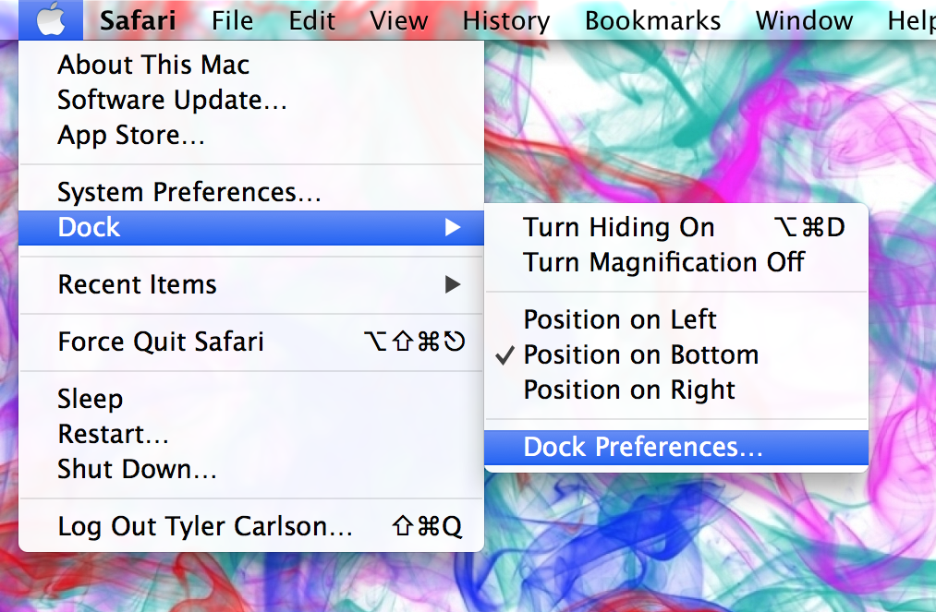
Task: Open the Edit menu
Action: pyautogui.click(x=311, y=19)
